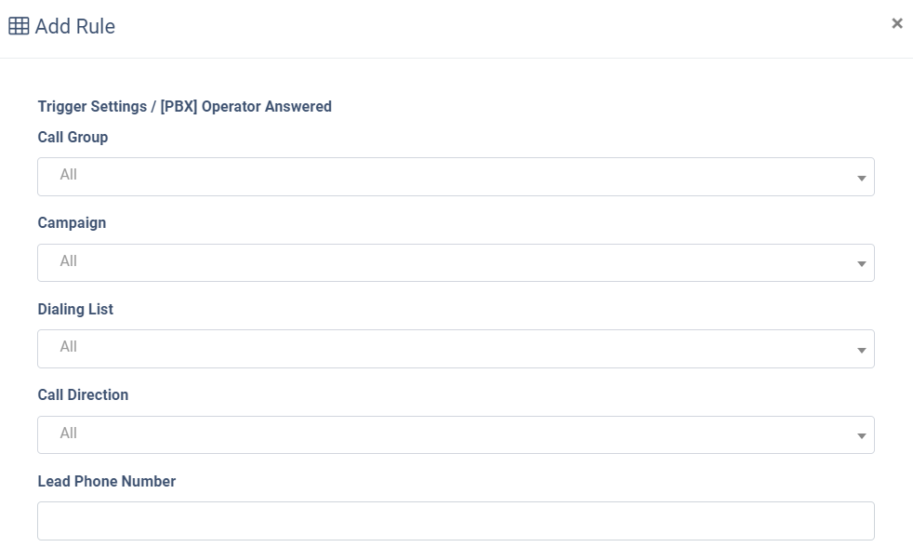Open the Dialing List dropdown field

click(456, 349)
